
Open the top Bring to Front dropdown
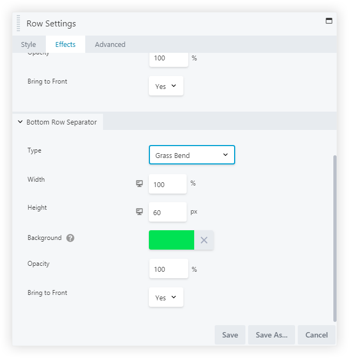pos(166,86)
